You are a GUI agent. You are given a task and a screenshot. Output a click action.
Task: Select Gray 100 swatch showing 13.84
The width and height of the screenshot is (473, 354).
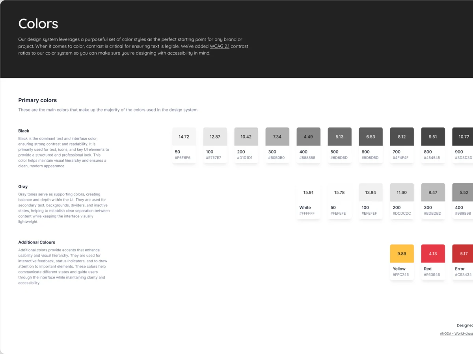click(371, 193)
